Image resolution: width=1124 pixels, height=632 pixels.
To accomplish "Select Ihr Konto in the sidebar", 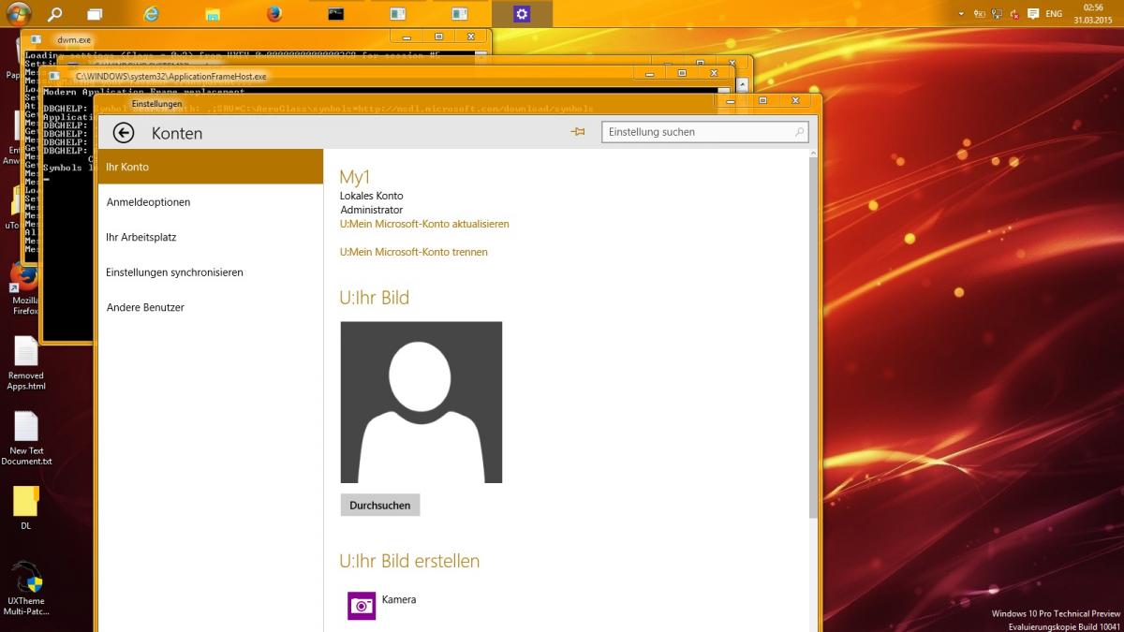I will click(x=210, y=167).
